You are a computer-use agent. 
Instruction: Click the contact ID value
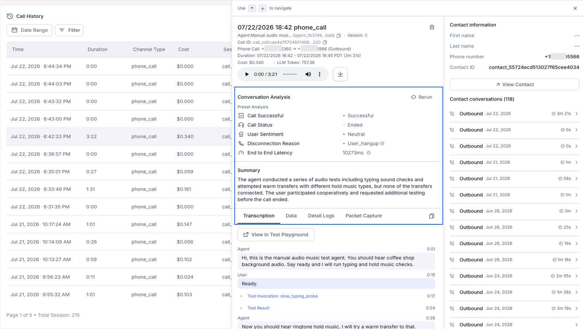(x=534, y=67)
